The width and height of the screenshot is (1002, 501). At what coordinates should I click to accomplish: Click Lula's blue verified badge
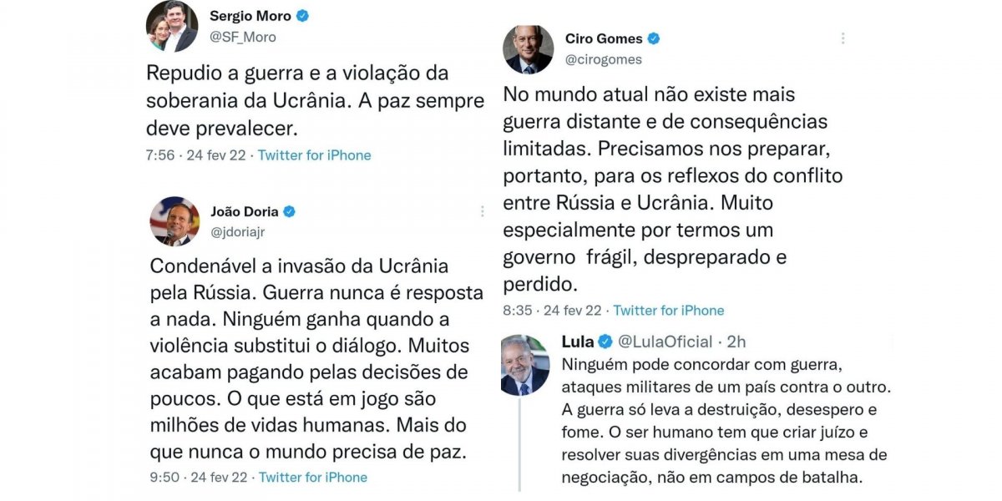[605, 341]
